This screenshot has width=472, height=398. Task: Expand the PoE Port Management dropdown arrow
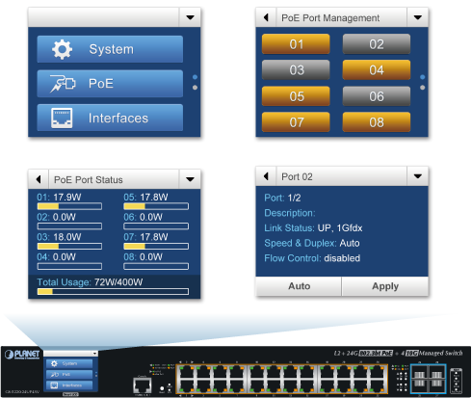[418, 17]
